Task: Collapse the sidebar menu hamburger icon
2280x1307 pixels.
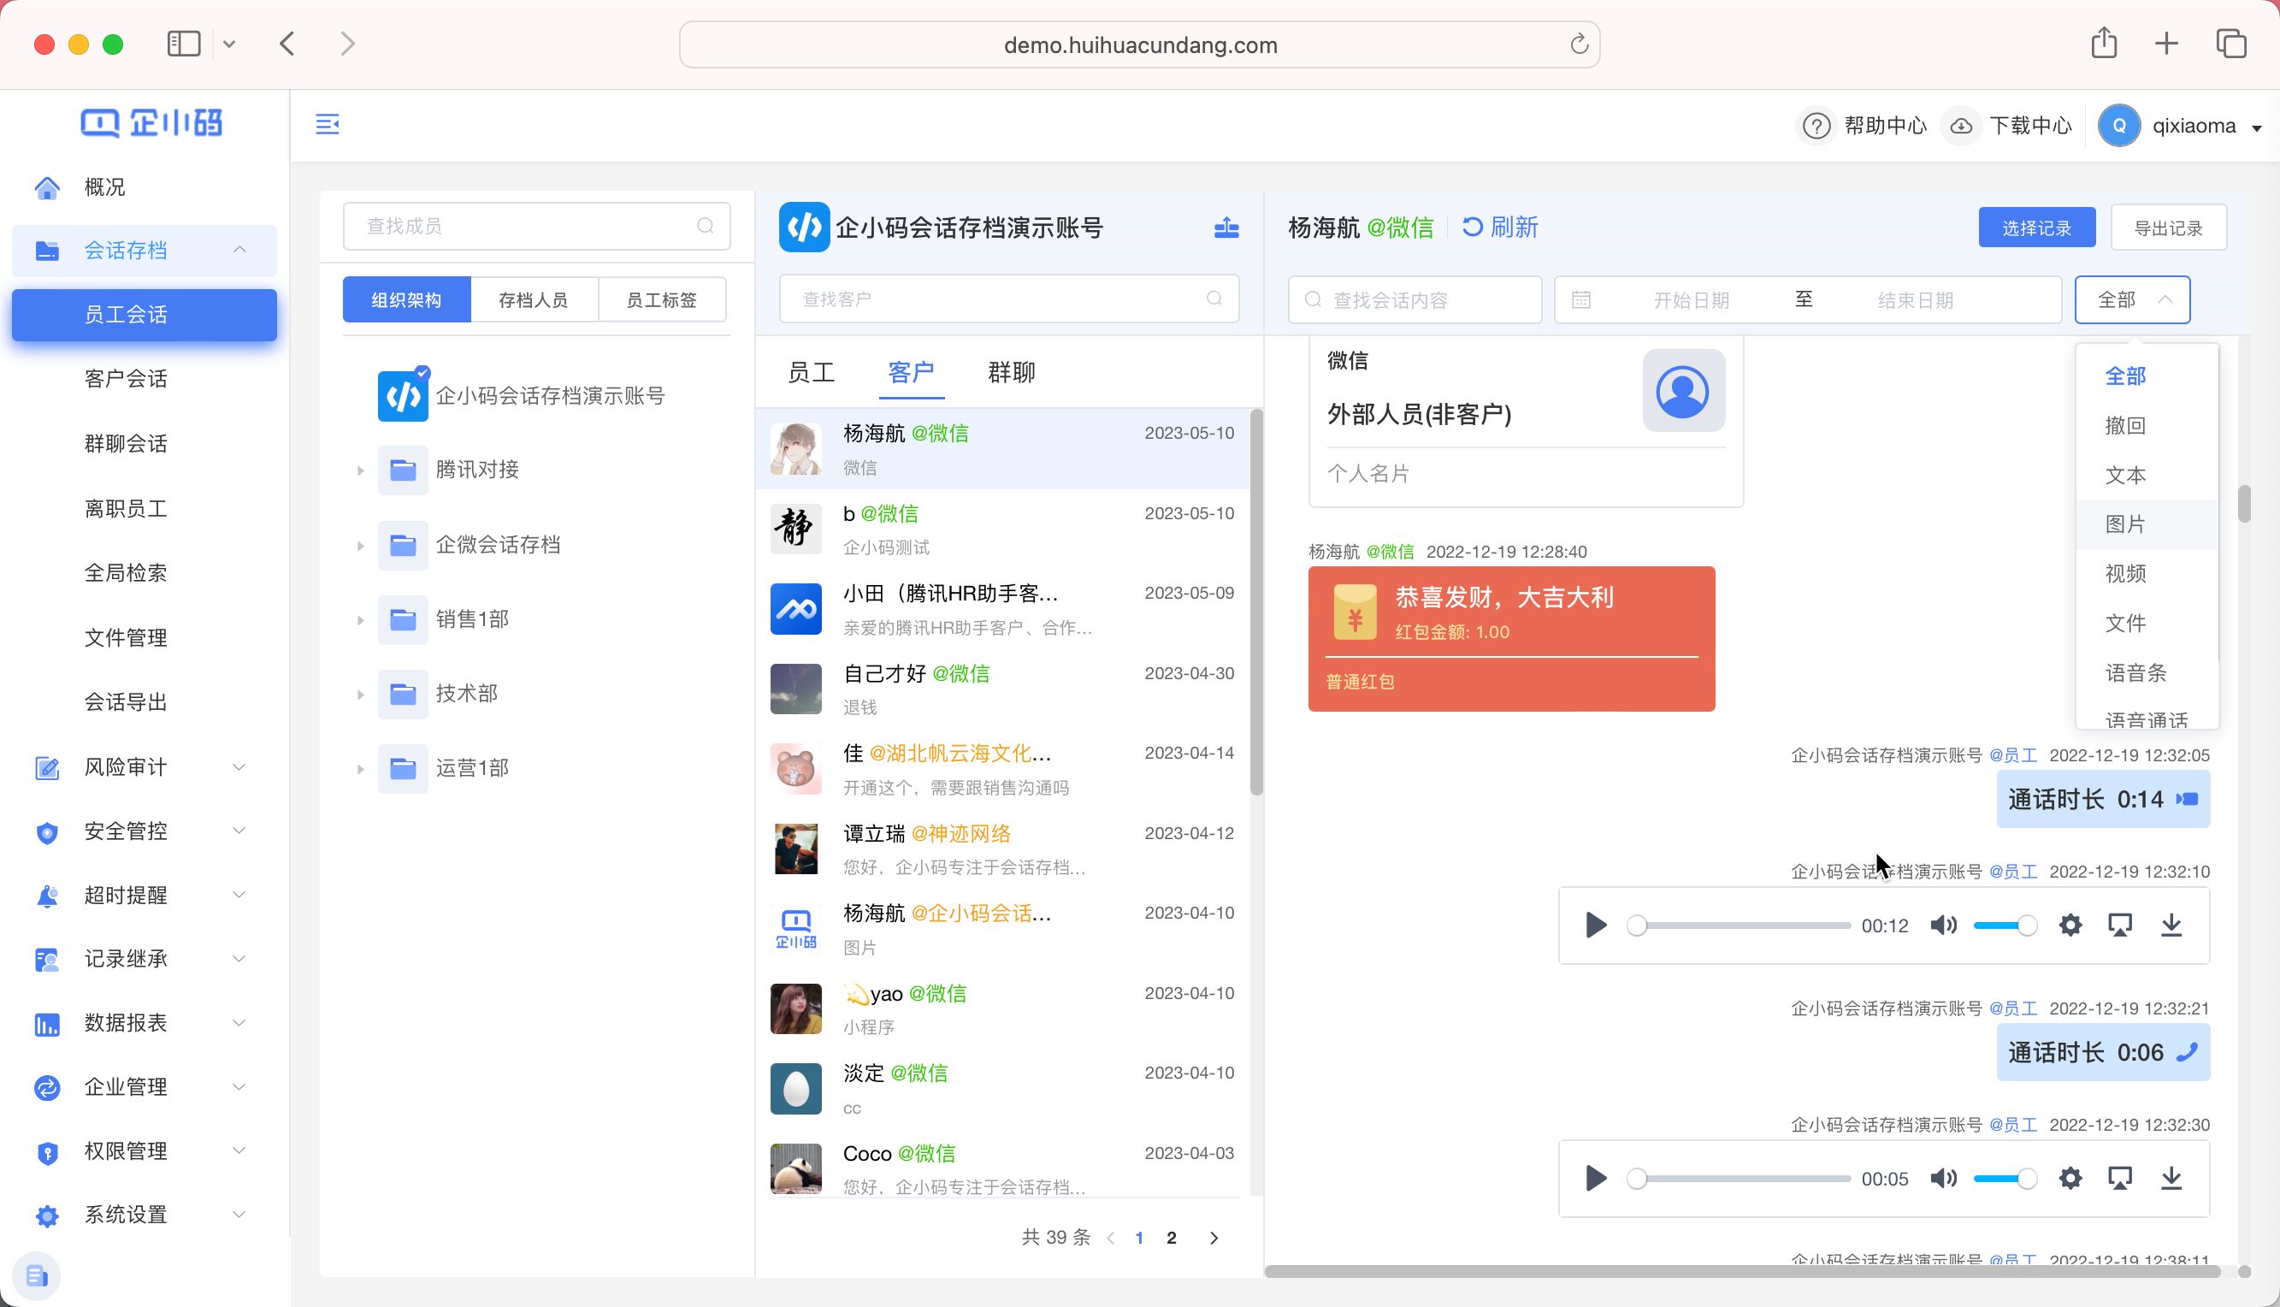Action: (x=328, y=124)
